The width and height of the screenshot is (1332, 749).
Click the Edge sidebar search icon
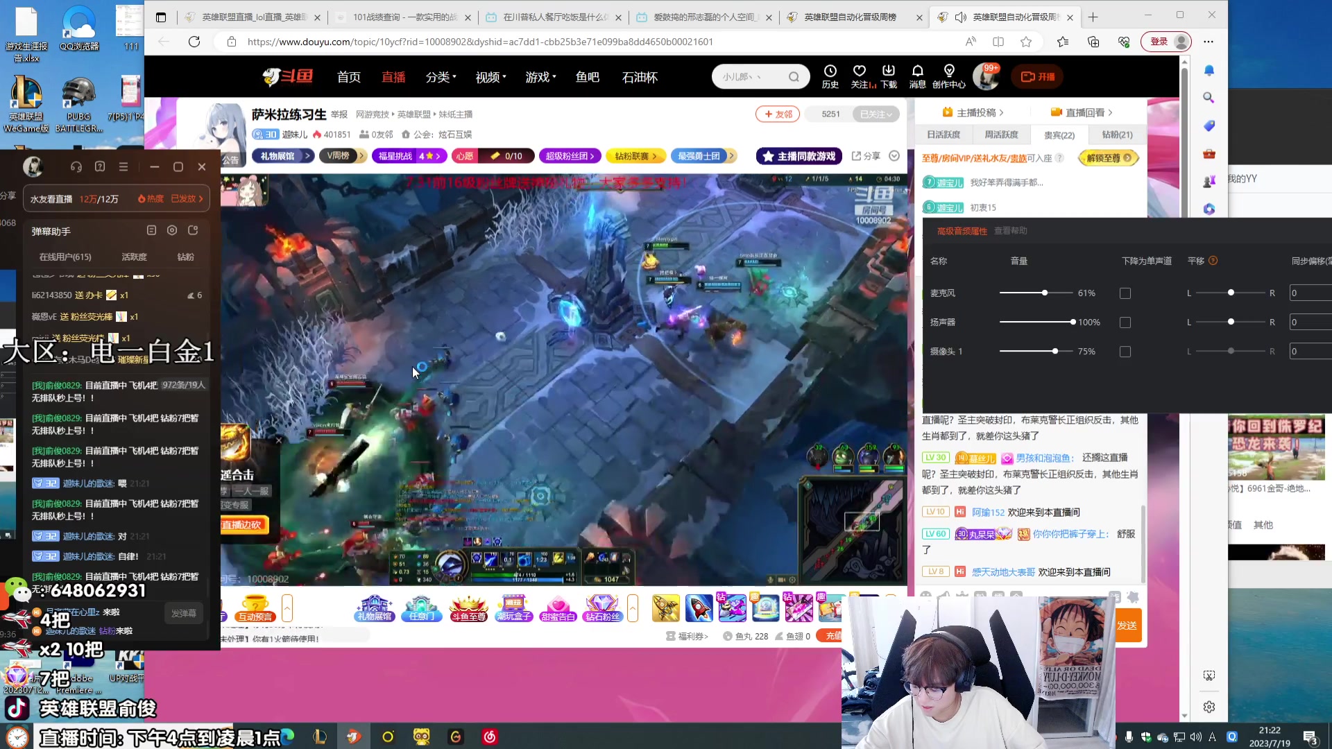(1209, 98)
